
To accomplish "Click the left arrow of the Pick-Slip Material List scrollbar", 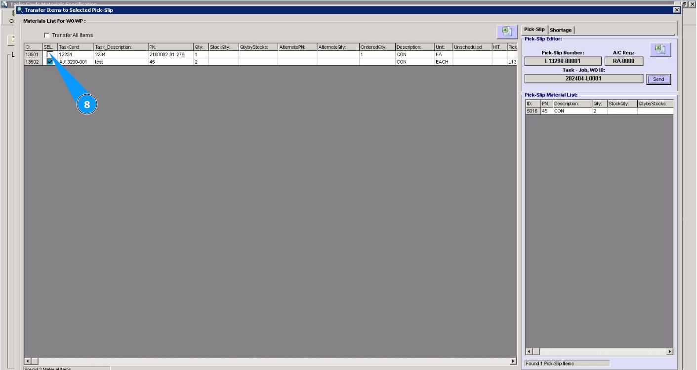I will 529,352.
